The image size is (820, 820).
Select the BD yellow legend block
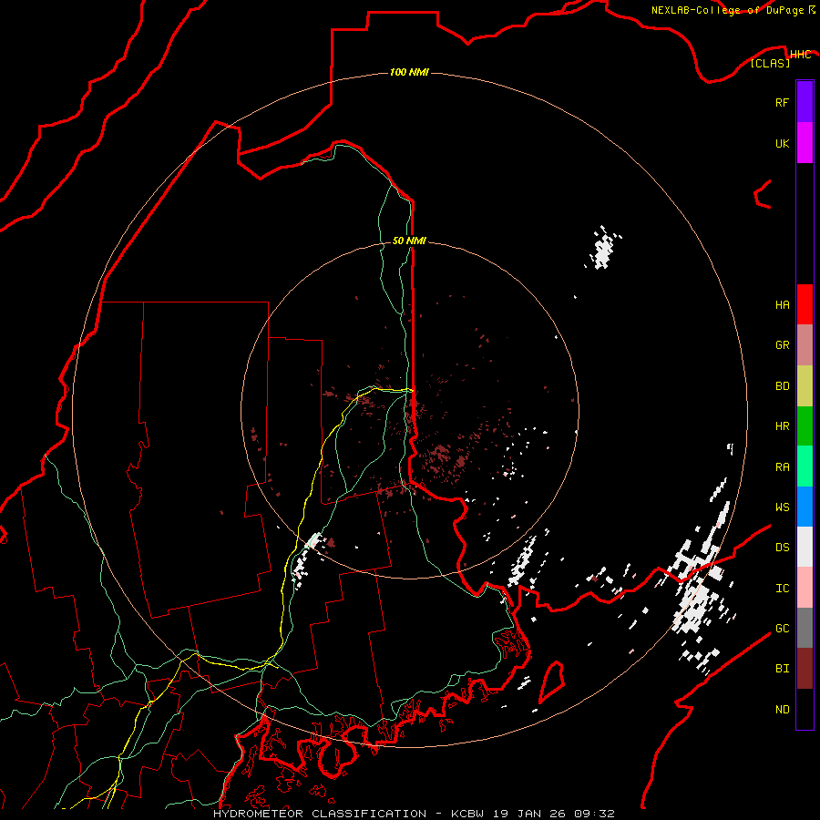coord(805,385)
